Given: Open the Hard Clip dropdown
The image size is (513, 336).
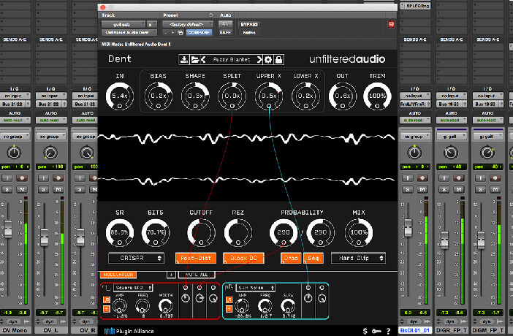Looking at the screenshot, I should coord(357,258).
